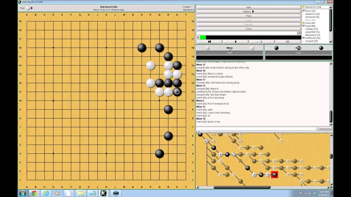Jump back to the game start

tap(209, 42)
